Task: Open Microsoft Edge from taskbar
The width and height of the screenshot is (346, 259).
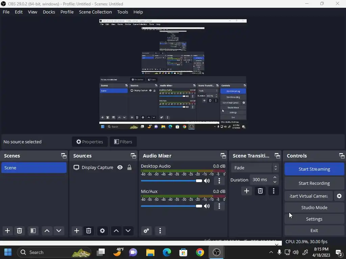Action: (x=167, y=252)
